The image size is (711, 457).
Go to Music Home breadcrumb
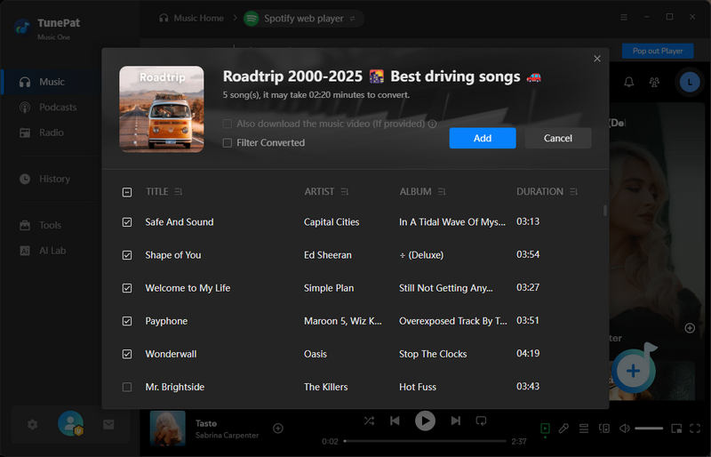click(x=191, y=18)
